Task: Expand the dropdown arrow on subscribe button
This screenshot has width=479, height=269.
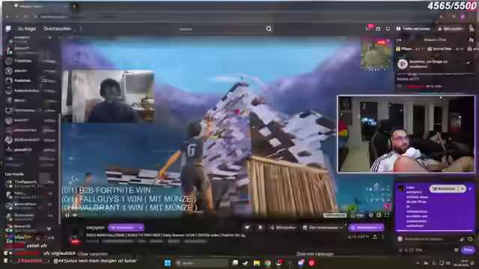Action: (x=141, y=227)
